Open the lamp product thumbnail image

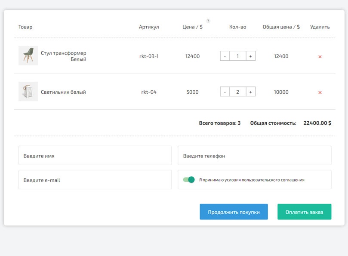click(28, 92)
